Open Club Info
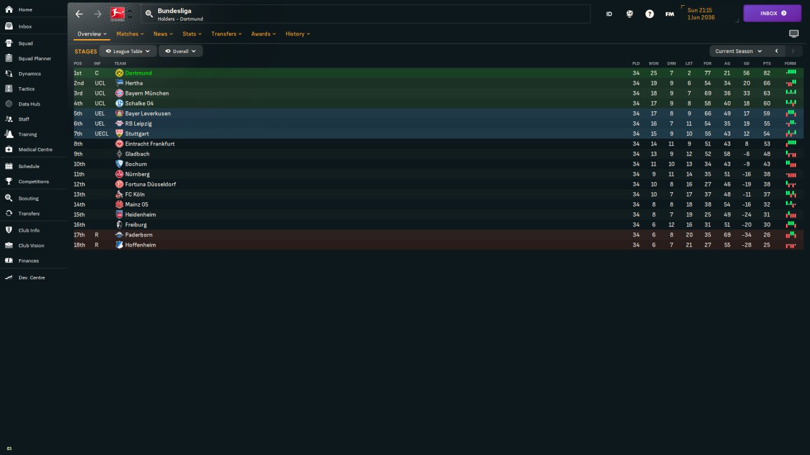This screenshot has height=455, width=810. 29,230
